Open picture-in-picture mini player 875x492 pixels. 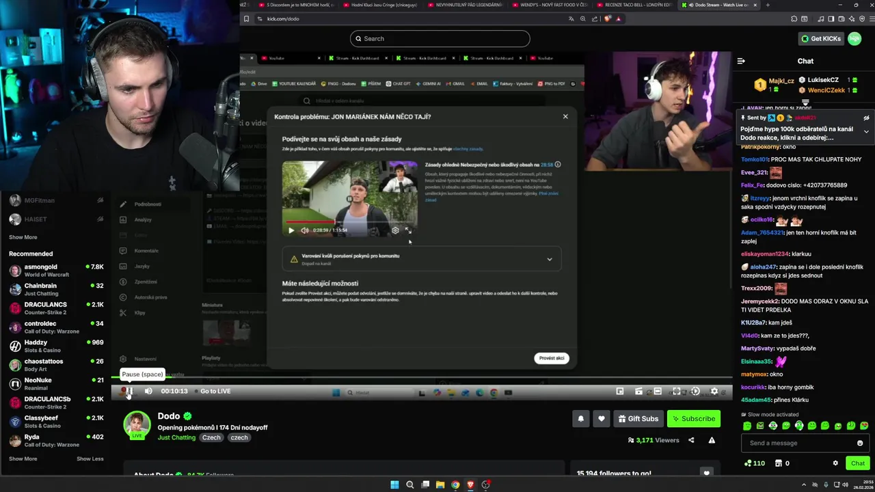(620, 391)
